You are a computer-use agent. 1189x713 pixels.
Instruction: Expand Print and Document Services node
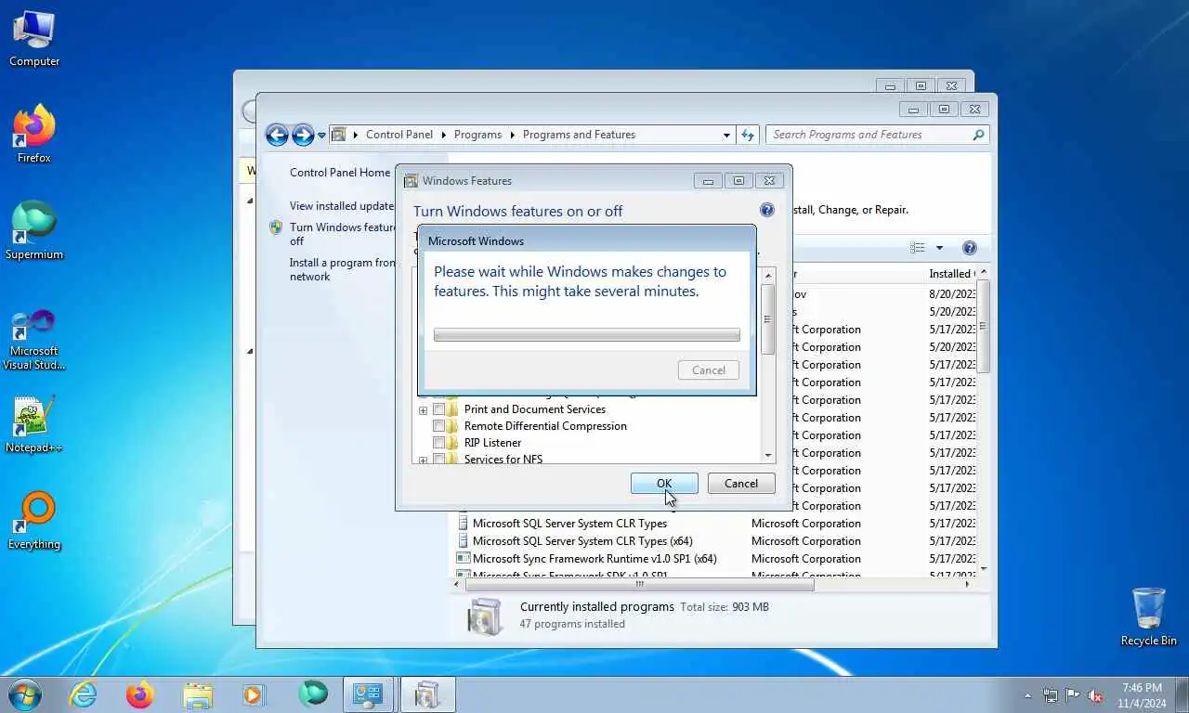423,409
